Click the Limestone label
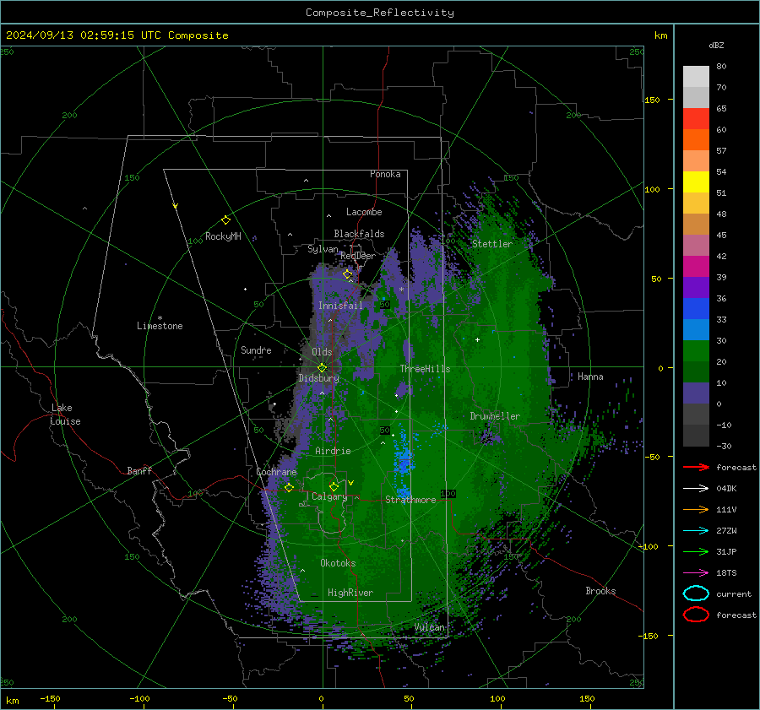Image resolution: width=760 pixels, height=710 pixels. pyautogui.click(x=160, y=326)
